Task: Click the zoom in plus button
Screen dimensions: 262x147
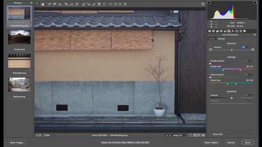Action: [x=40, y=135]
